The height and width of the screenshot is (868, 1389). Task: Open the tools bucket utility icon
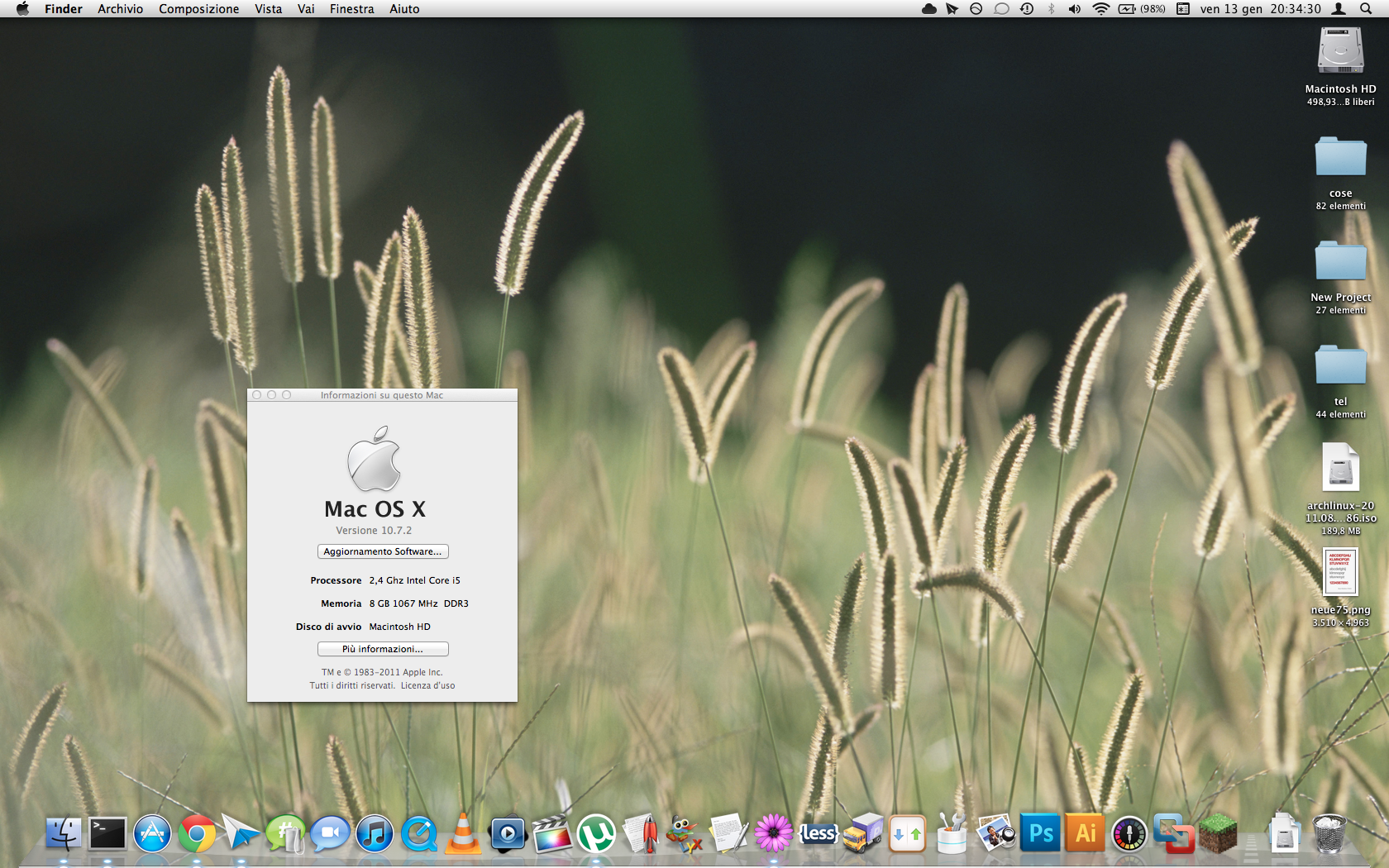pos(952,833)
